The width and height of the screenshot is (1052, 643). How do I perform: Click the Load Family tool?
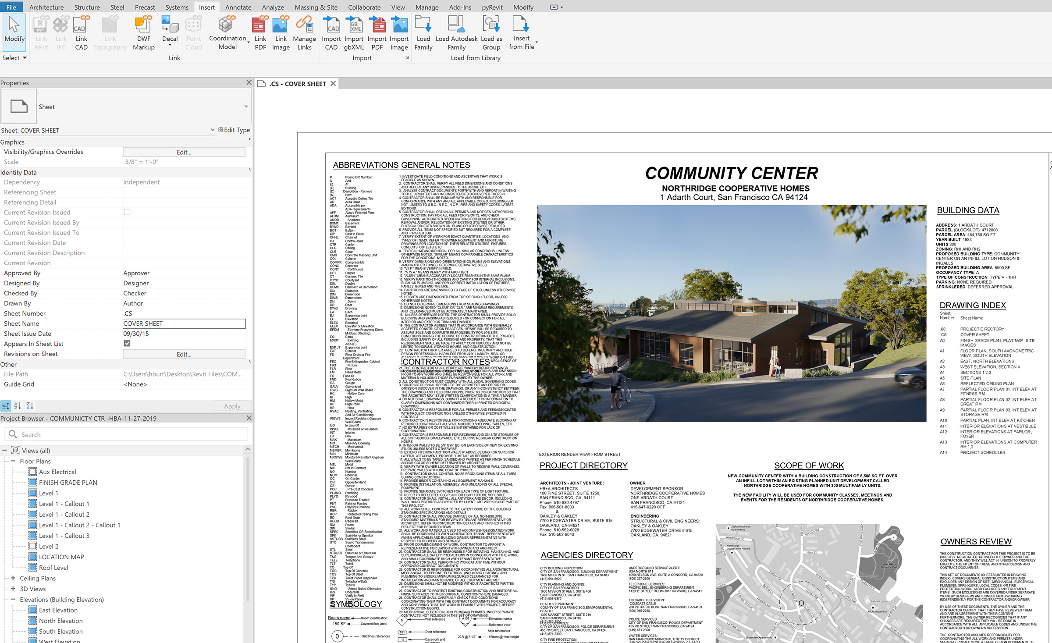click(423, 33)
